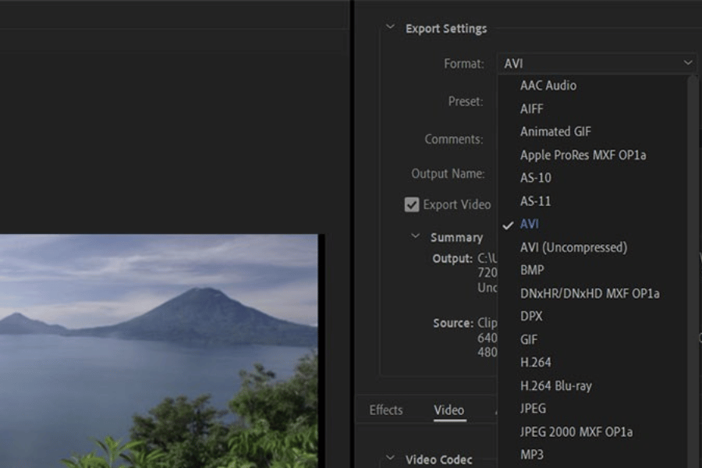
Task: Select MP3 format option
Action: 532,454
